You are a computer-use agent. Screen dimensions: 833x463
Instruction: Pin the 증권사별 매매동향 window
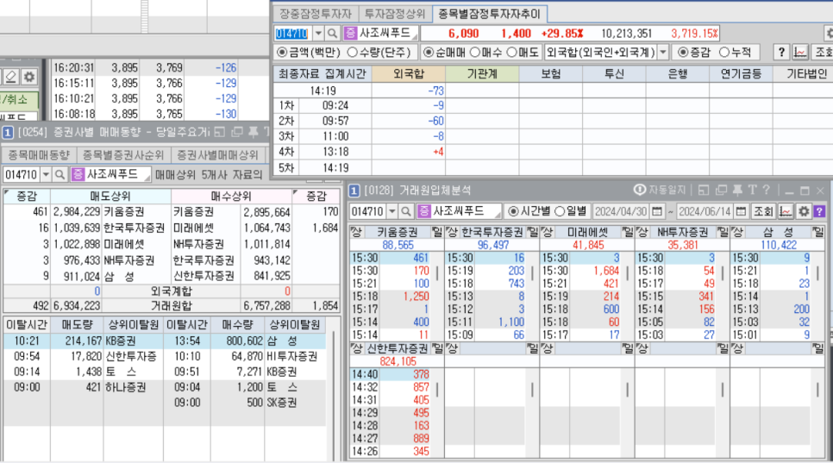pos(254,132)
